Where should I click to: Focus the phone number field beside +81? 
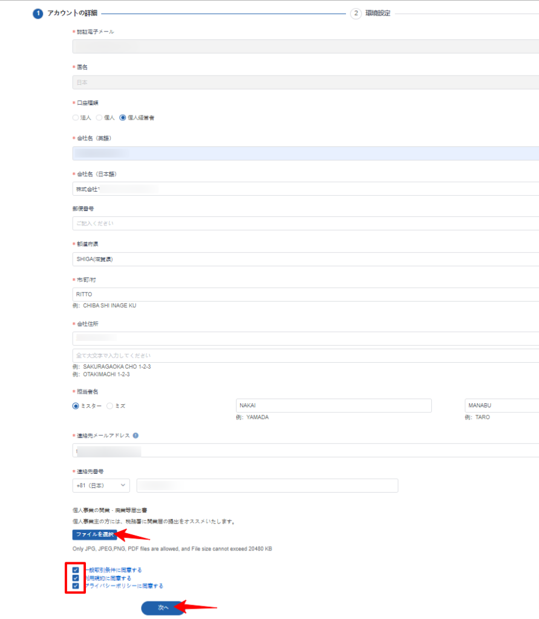point(267,485)
